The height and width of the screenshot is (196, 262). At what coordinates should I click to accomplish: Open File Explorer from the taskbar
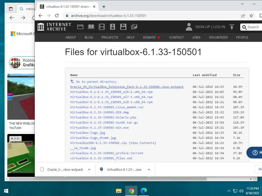pos(119,191)
